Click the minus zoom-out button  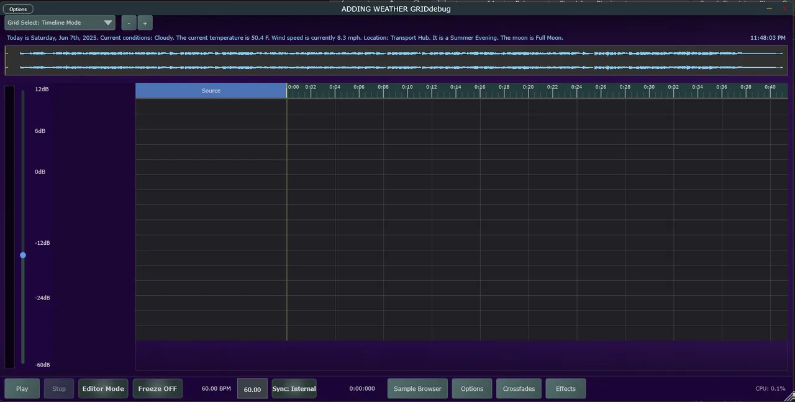click(x=129, y=23)
